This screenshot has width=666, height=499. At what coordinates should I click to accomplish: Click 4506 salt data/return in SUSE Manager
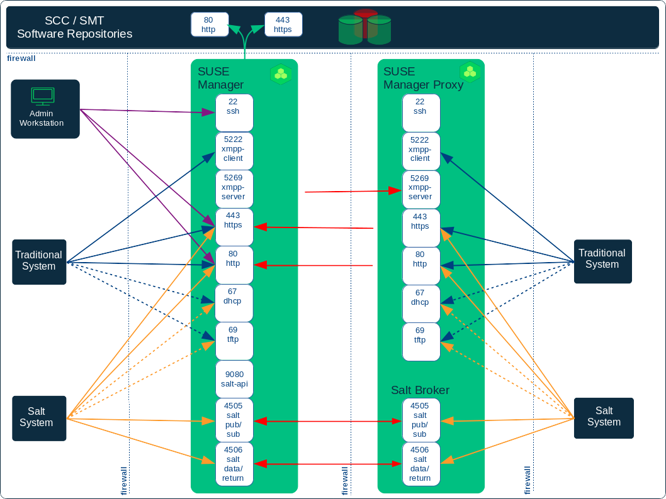pos(234,464)
